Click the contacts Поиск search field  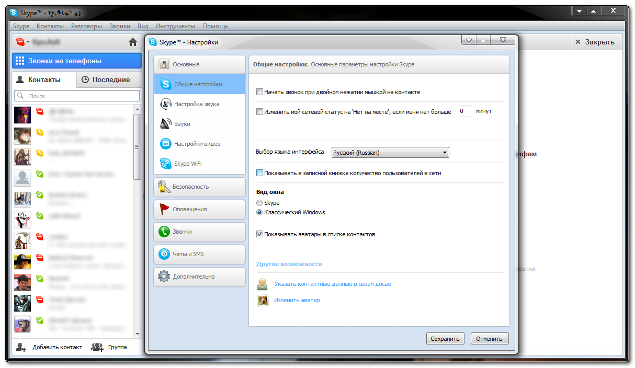point(77,96)
